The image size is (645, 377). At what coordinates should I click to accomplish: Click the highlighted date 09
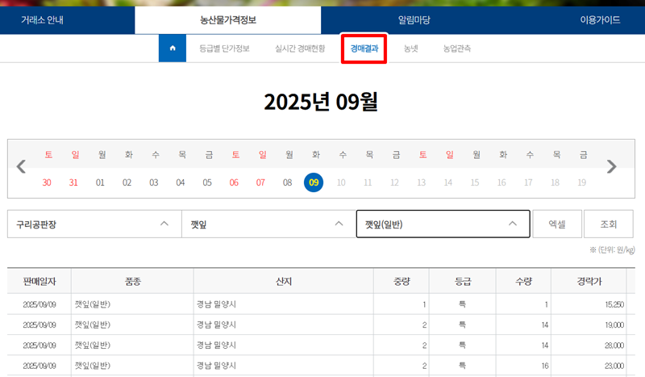point(314,182)
